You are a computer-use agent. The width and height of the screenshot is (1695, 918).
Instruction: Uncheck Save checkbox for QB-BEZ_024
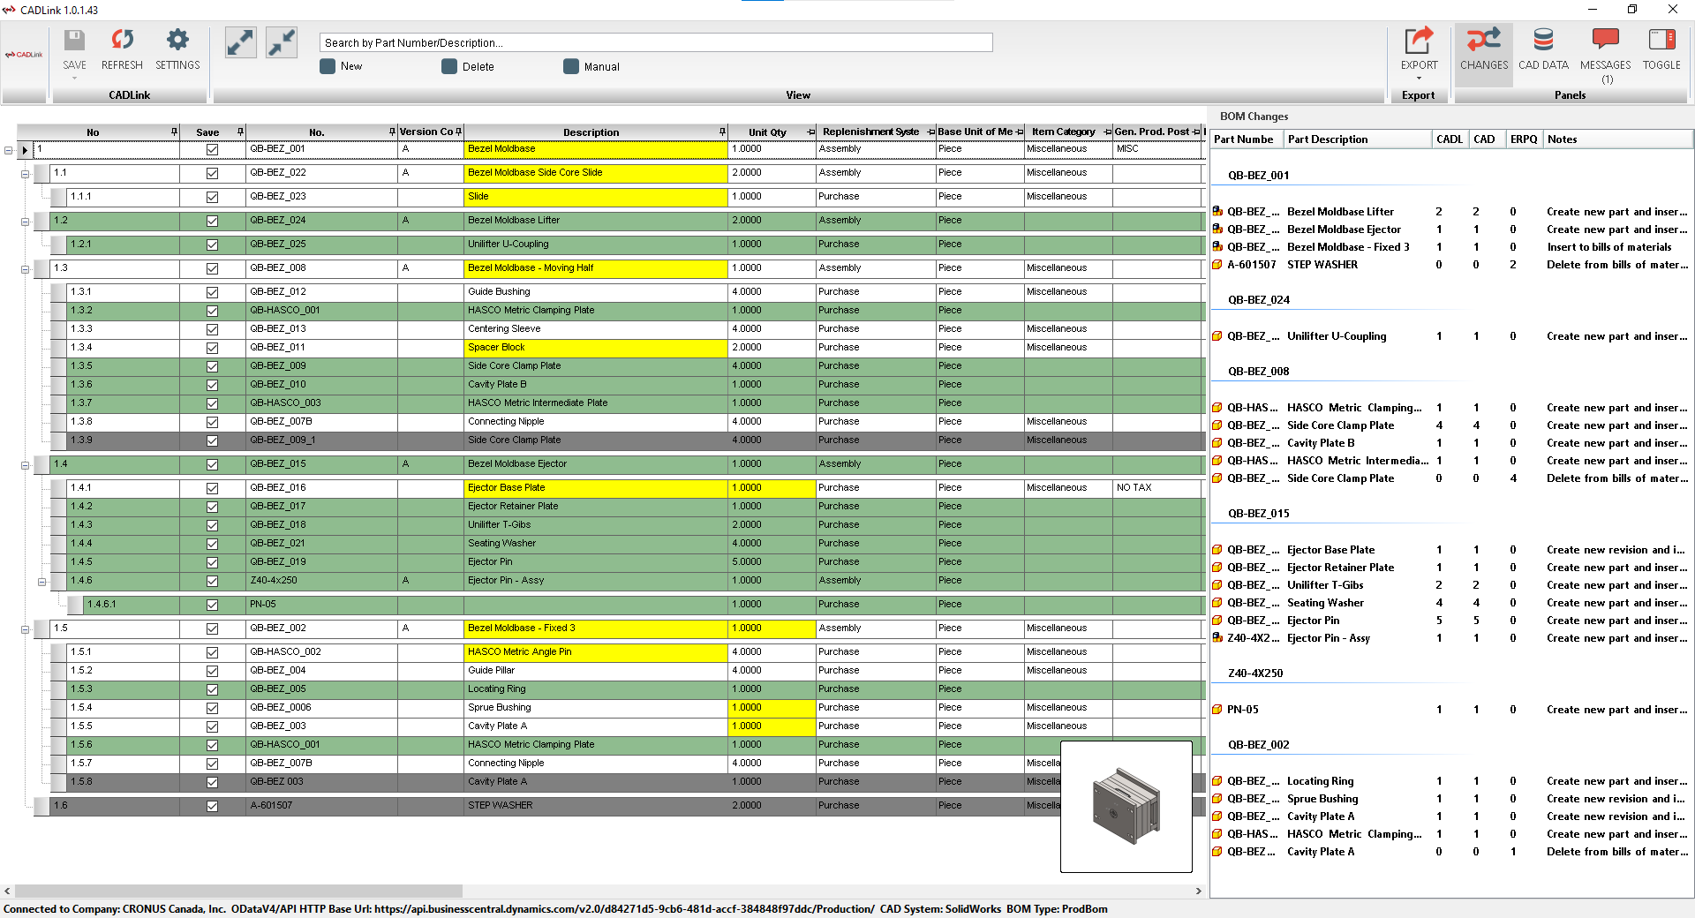212,222
